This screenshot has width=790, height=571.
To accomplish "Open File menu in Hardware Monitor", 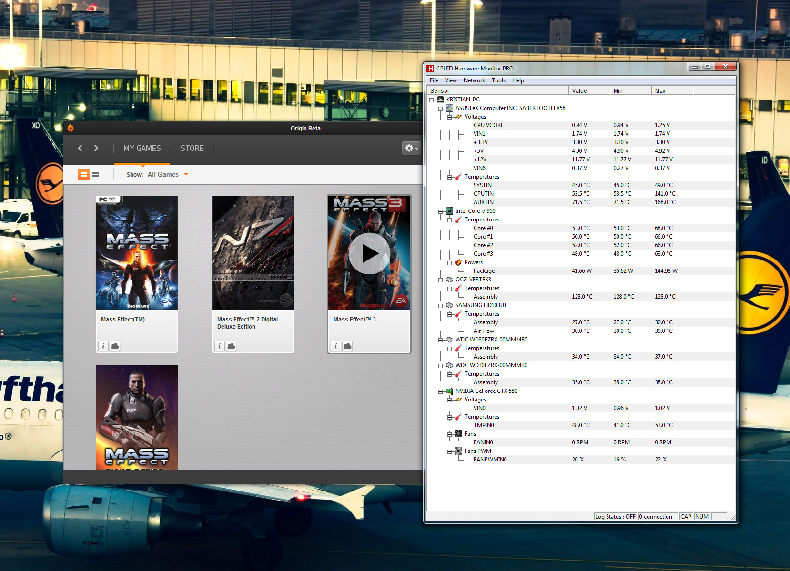I will (434, 80).
